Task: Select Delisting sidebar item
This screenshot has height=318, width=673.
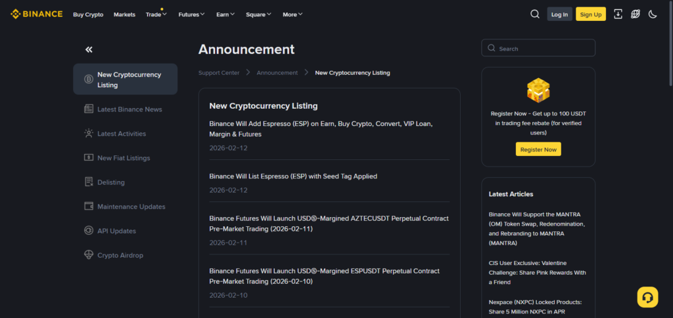Action: pos(126,182)
